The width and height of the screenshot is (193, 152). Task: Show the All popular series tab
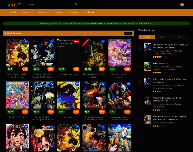point(179,37)
